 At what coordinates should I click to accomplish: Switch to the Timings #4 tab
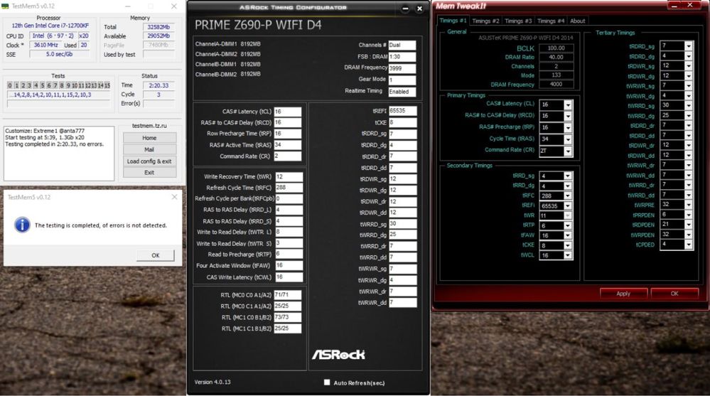[551, 21]
